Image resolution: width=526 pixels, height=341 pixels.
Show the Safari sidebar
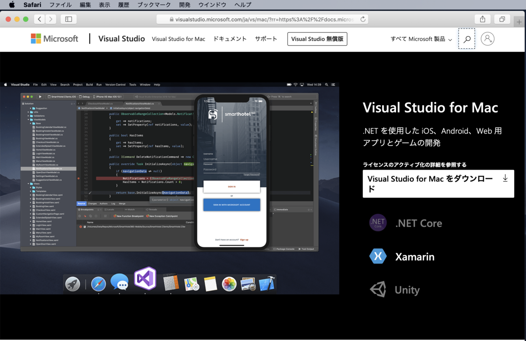[x=68, y=19]
